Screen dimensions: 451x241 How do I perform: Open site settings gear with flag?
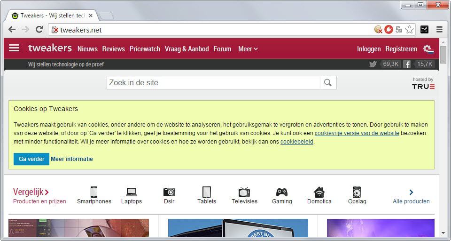[x=428, y=49]
